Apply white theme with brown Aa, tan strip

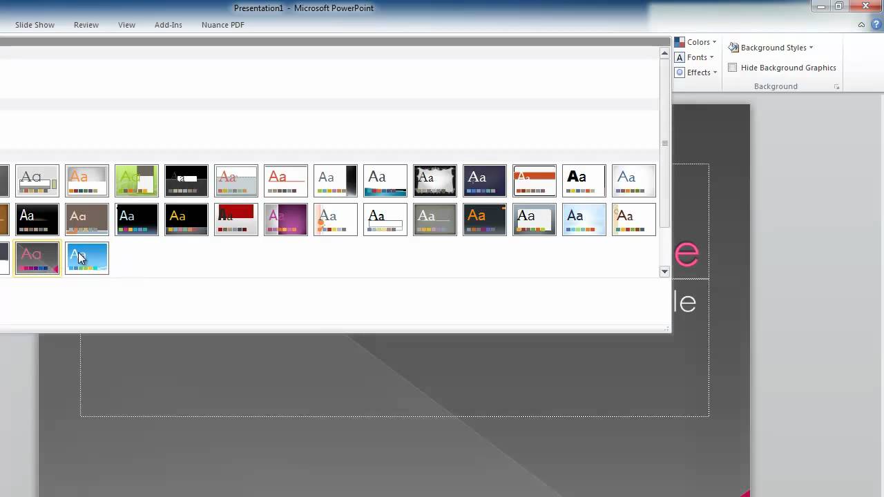[634, 220]
